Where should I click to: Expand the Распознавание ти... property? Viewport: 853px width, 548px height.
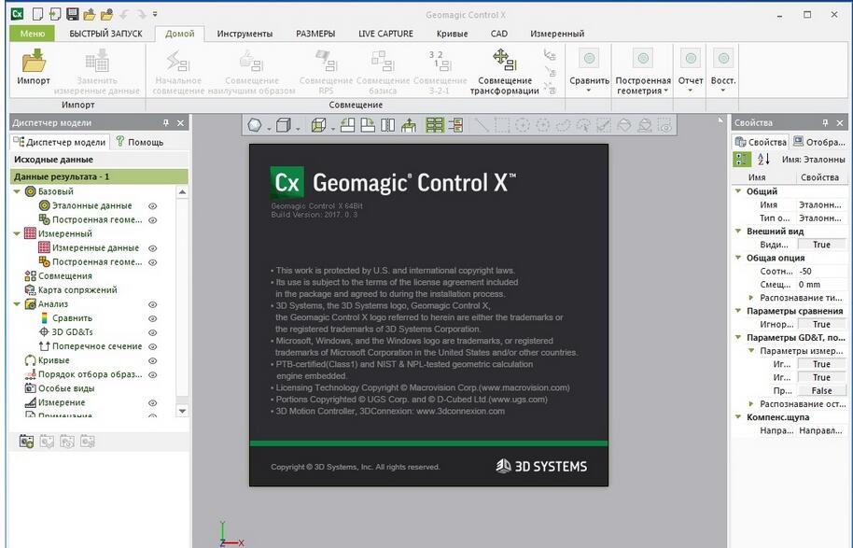point(751,298)
